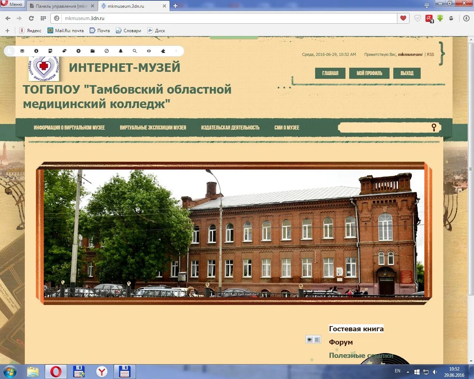
Task: Click the ban circle icon in admin bar
Action: point(107,51)
